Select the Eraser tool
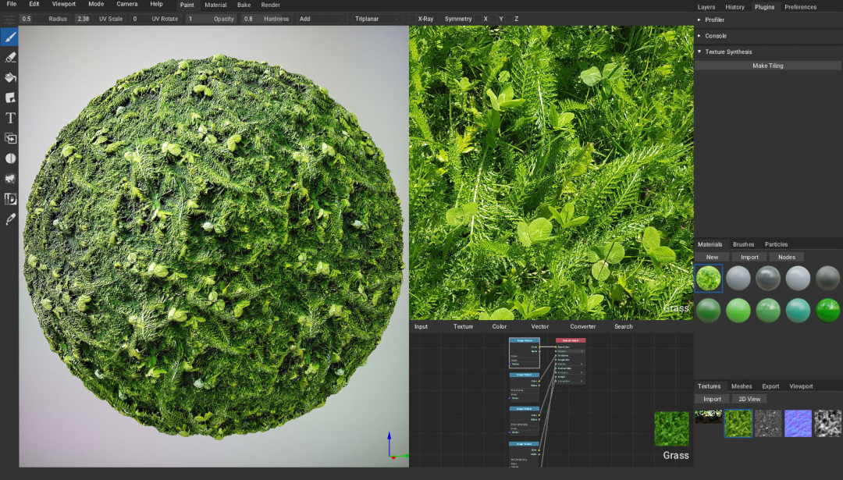843x480 pixels. pyautogui.click(x=10, y=57)
